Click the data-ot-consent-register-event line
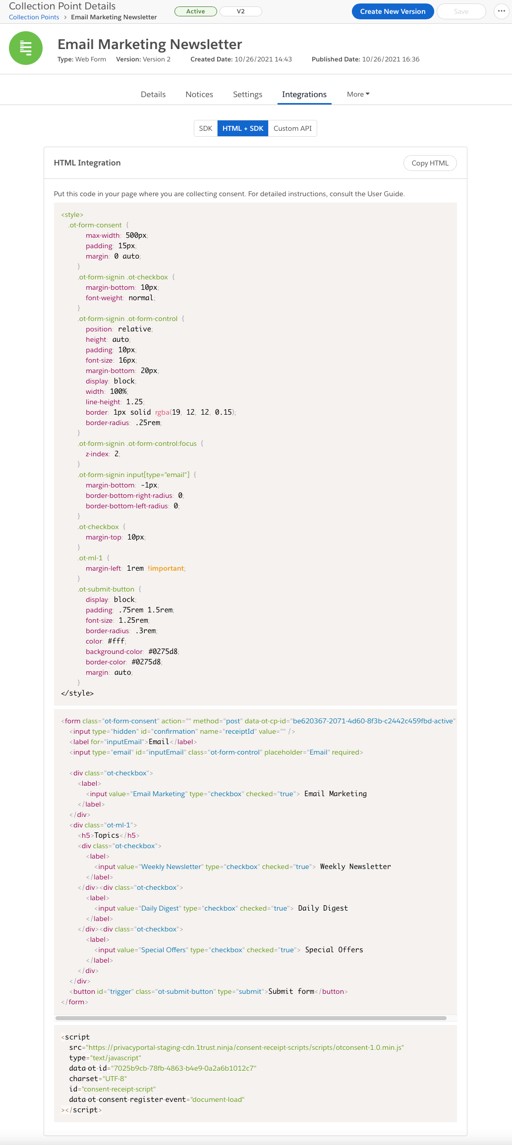 pos(157,1099)
